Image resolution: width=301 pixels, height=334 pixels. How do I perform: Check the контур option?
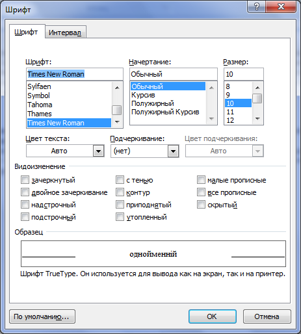120,192
